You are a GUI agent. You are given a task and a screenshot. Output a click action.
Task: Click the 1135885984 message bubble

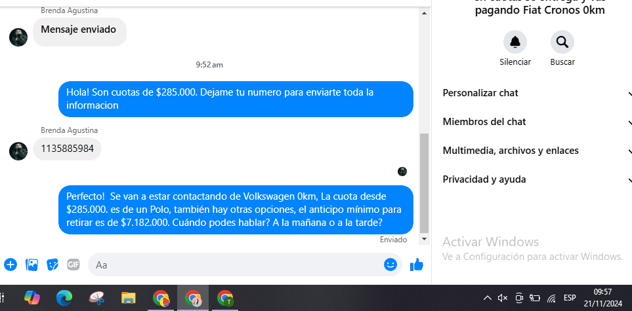(x=68, y=149)
